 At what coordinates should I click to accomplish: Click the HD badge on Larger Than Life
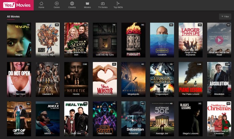pyautogui.click(x=200, y=25)
